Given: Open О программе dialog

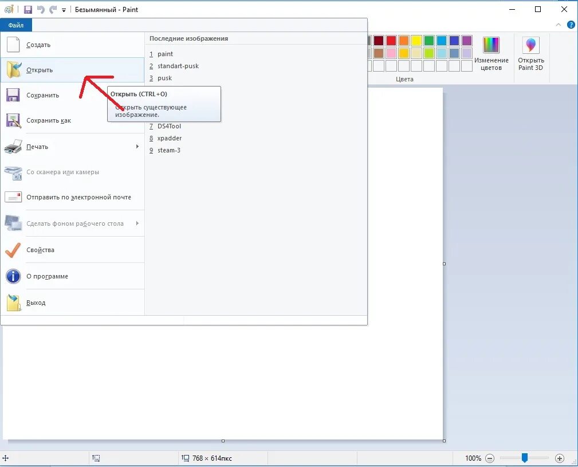Looking at the screenshot, I should point(72,276).
